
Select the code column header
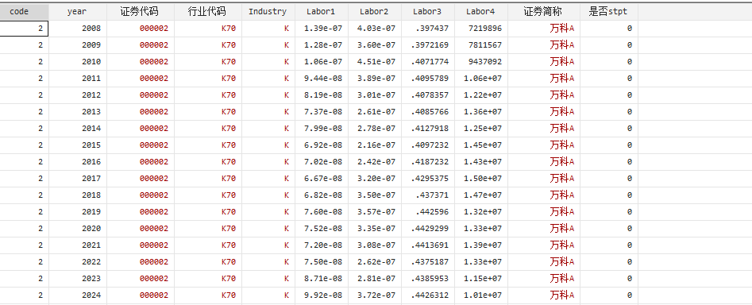(x=24, y=11)
